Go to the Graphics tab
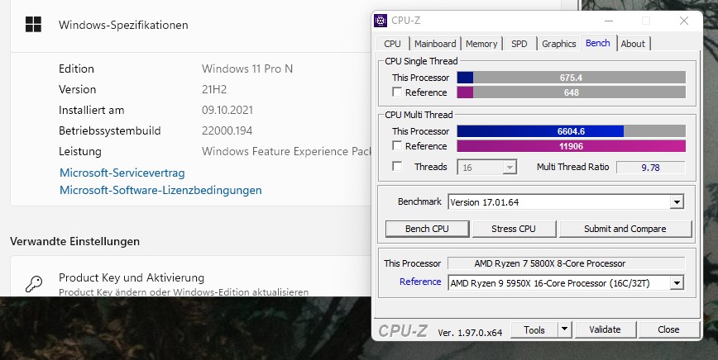 558,44
